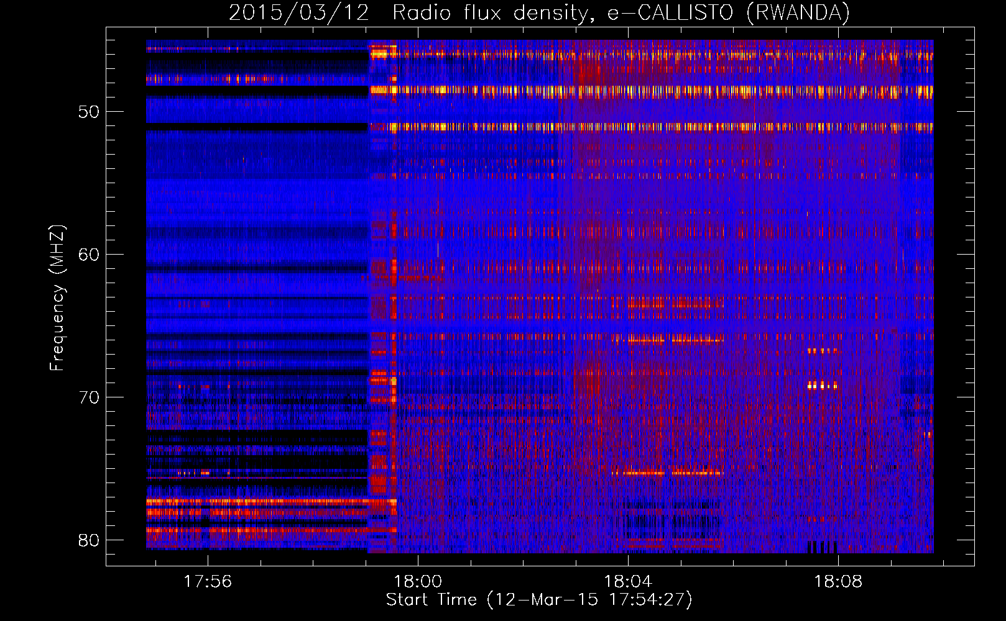Click the plot title "Radio flux density, e-CALLISTO (RWANDA)"
The height and width of the screenshot is (621, 1006).
click(621, 12)
